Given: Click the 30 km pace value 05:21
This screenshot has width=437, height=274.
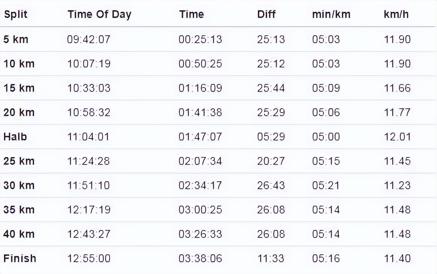Looking at the screenshot, I should tap(326, 185).
